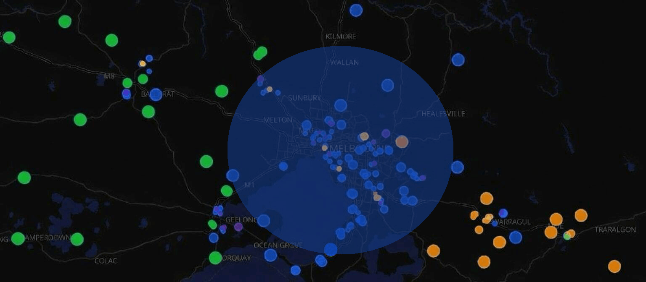Viewport: 646px width, 282px height.
Task: Select the orange marker below Traralgon label
Action: coord(614,266)
